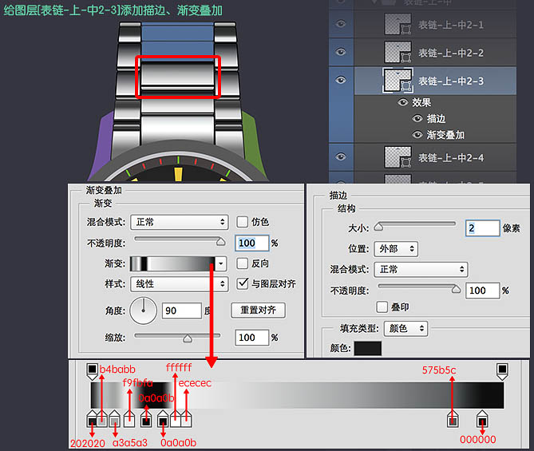Screen dimensions: 534x451
Task: Enable the 反向 reverse checkbox
Action: click(x=242, y=263)
